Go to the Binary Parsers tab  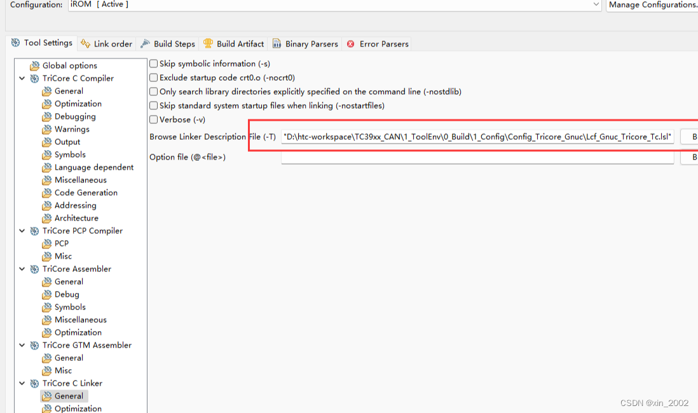305,44
